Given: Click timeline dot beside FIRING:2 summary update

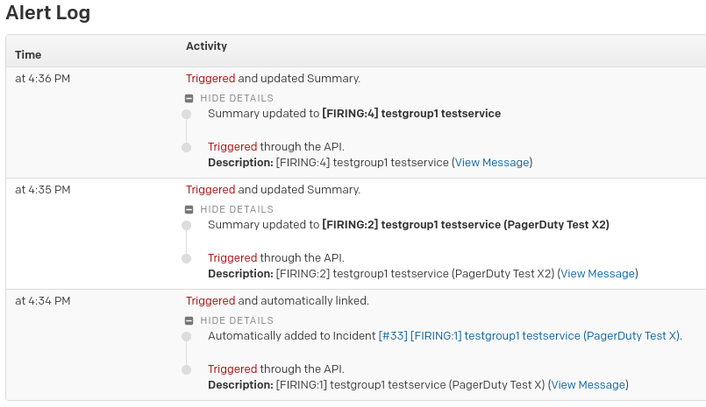Looking at the screenshot, I should click(x=186, y=226).
